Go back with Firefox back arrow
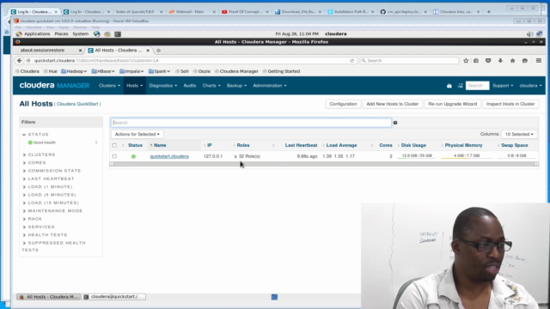Viewport: 550px width, 309px height. coord(19,61)
